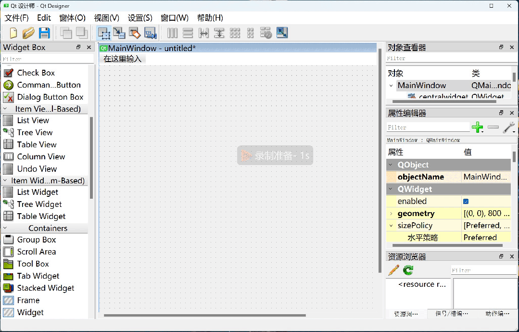Apply the Lay Out in Grid icon
The image size is (519, 332).
(235, 33)
